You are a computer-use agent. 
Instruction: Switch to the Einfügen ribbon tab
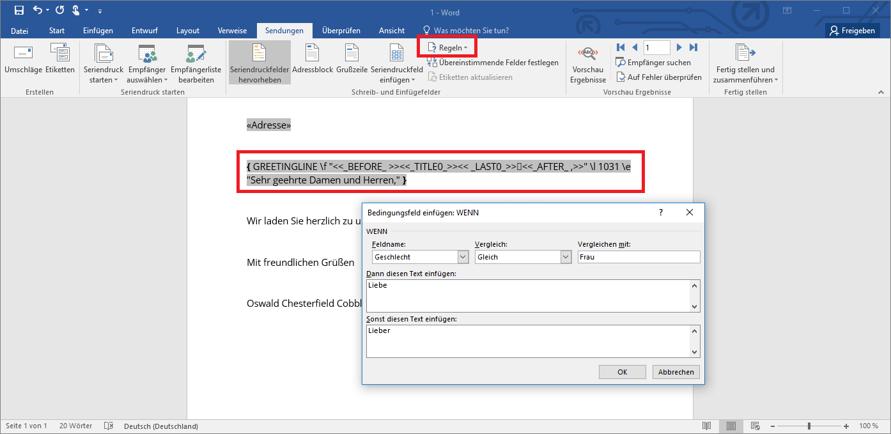pos(98,31)
